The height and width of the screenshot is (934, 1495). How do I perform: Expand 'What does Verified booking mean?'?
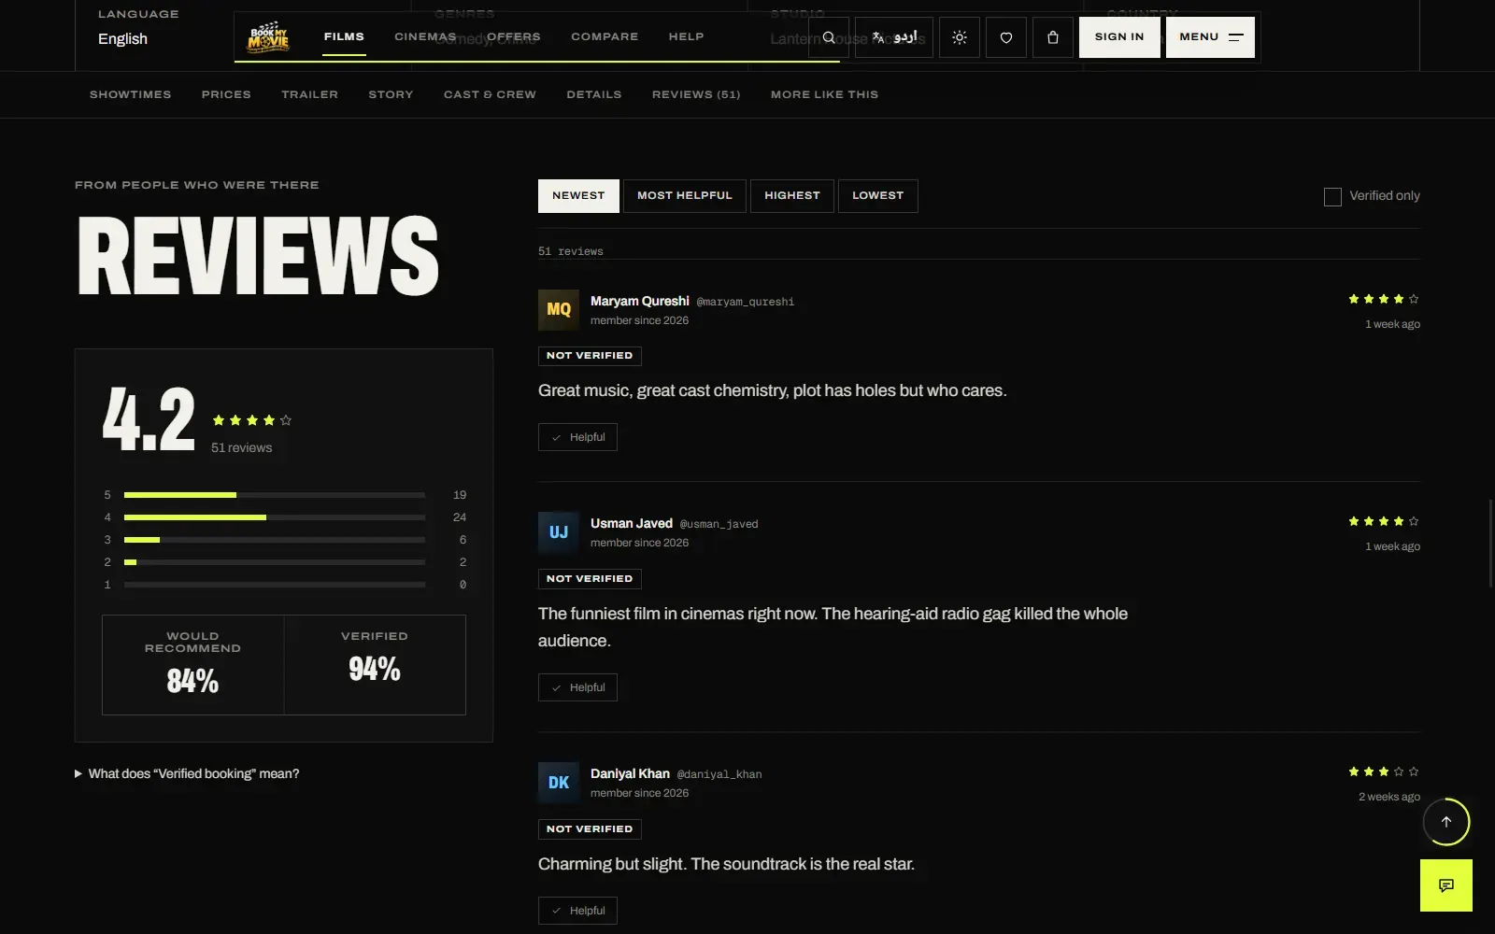point(187,773)
